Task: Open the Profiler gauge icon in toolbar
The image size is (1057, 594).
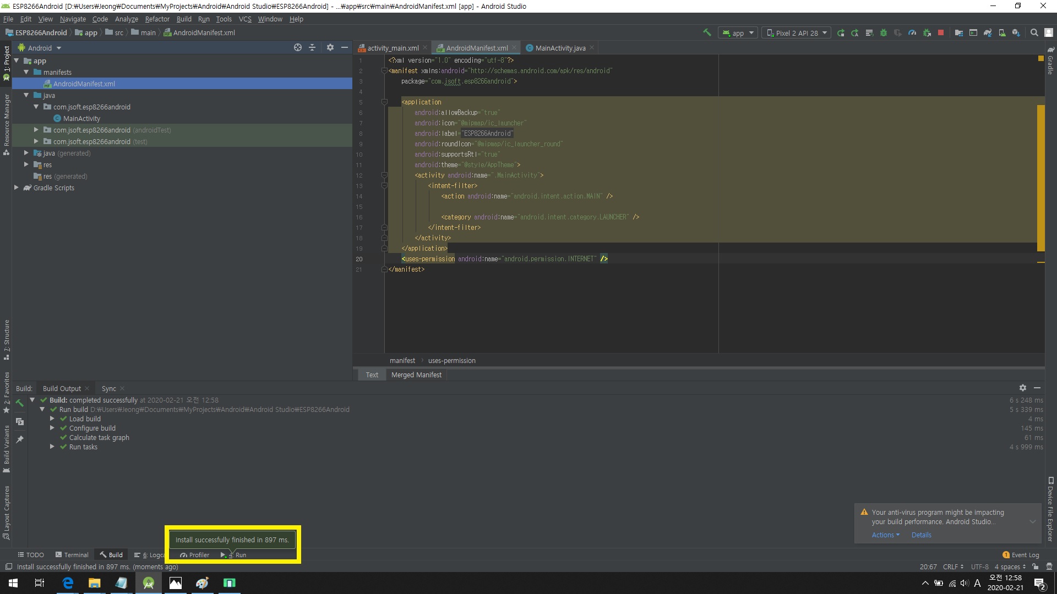Action: pos(912,33)
